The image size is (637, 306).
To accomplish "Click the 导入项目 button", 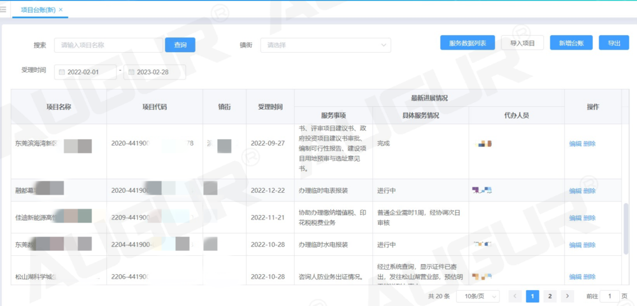I will point(522,43).
